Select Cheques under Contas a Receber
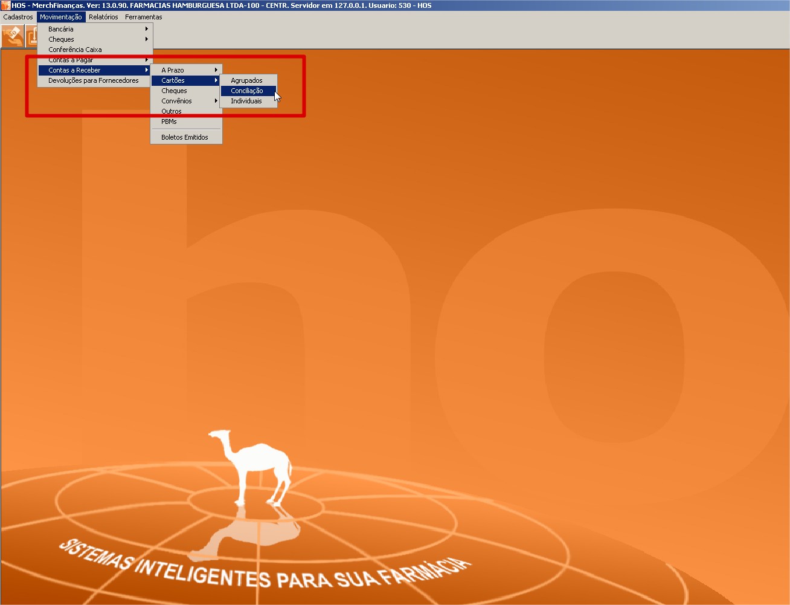 (174, 91)
